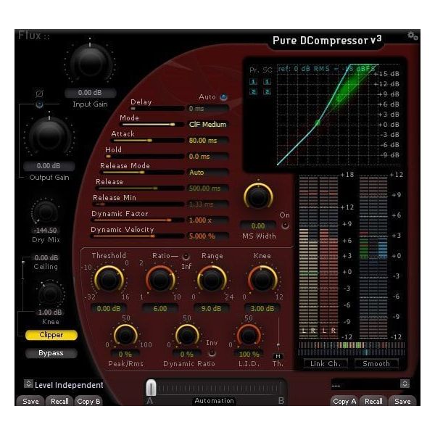This screenshot has height=435, width=435.
Task: Click the Input Gain knob
Action: 90,64
